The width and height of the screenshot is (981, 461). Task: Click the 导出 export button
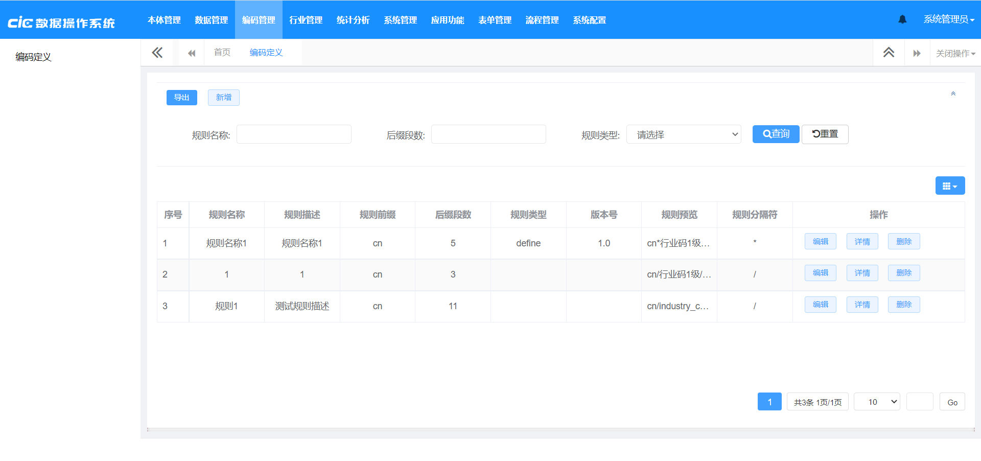181,98
